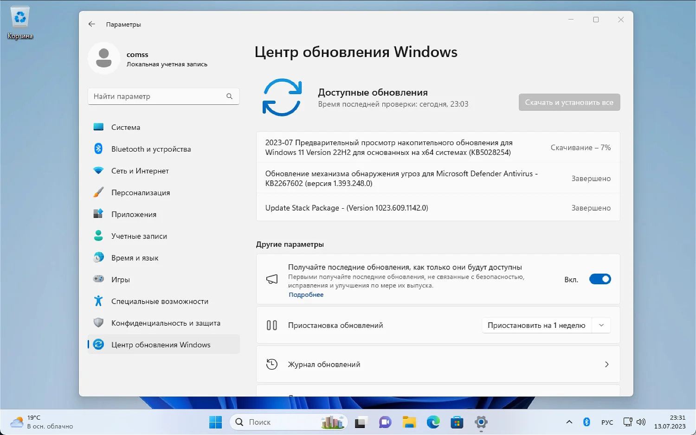696x435 pixels.
Task: Click the search magnifier in Найти параметр
Action: [x=229, y=96]
